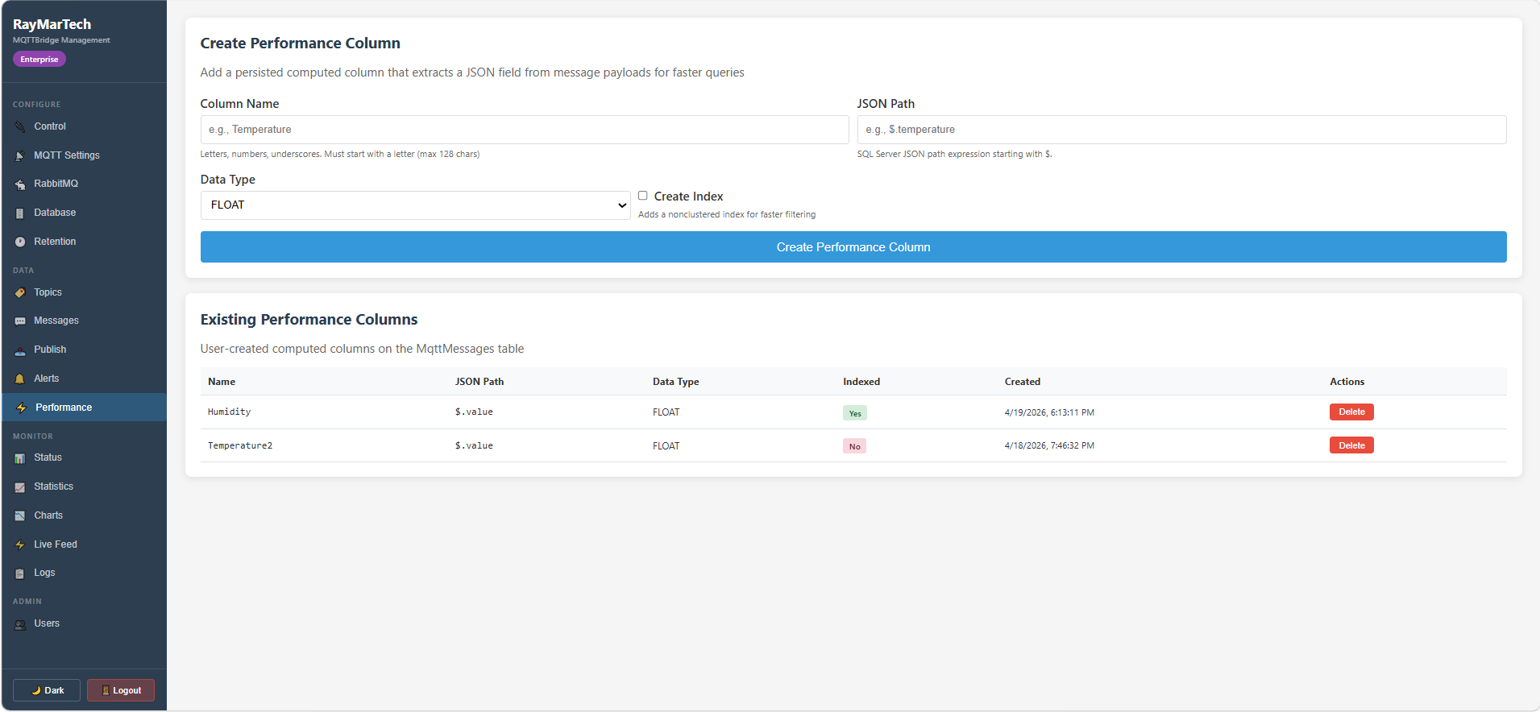Click the MQTT Settings satellite icon
This screenshot has width=1540, height=712.
pyautogui.click(x=20, y=156)
